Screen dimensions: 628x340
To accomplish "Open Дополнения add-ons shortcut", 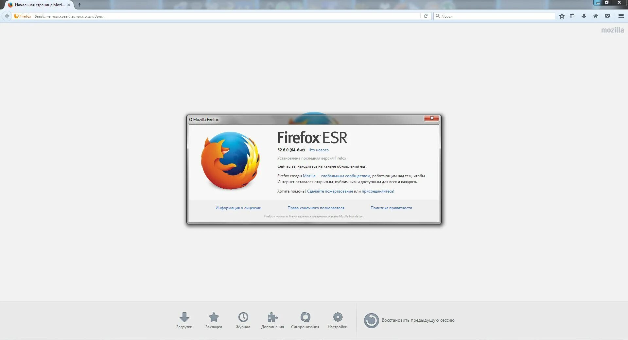I will (272, 320).
